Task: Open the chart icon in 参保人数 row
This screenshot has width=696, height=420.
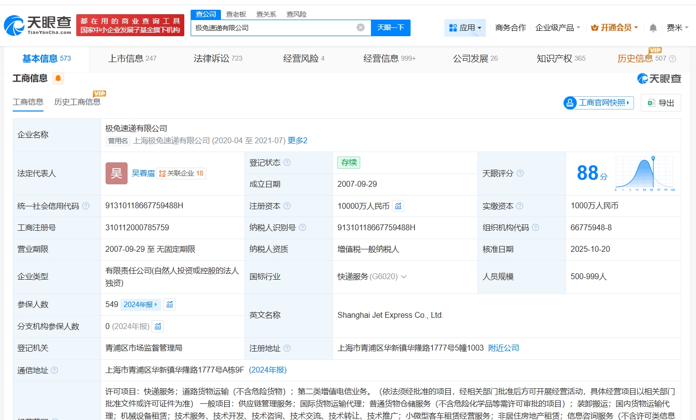Action: [169, 304]
